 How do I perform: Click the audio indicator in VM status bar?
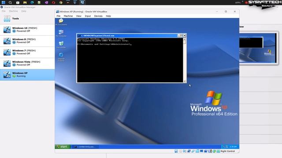[185, 151]
